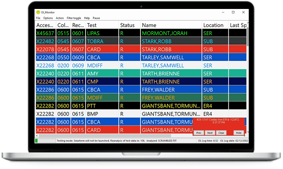Click the Pause menu item
This screenshot has width=283, height=169.
pyautogui.click(x=96, y=18)
